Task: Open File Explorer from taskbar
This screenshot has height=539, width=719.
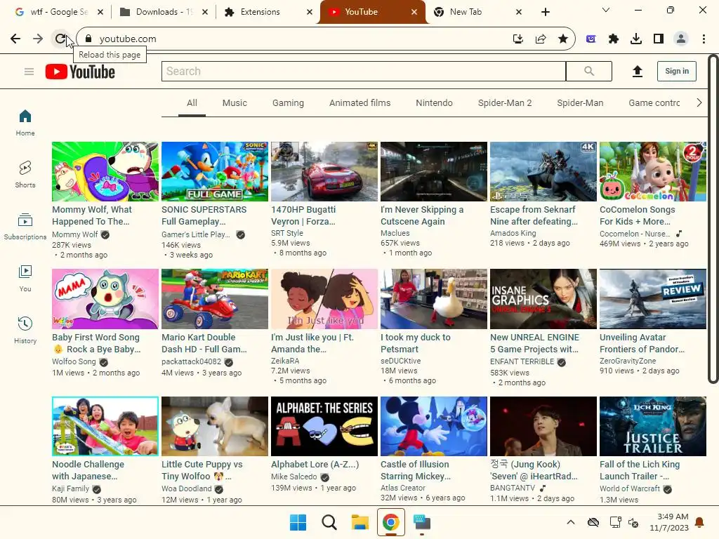Action: [x=360, y=522]
